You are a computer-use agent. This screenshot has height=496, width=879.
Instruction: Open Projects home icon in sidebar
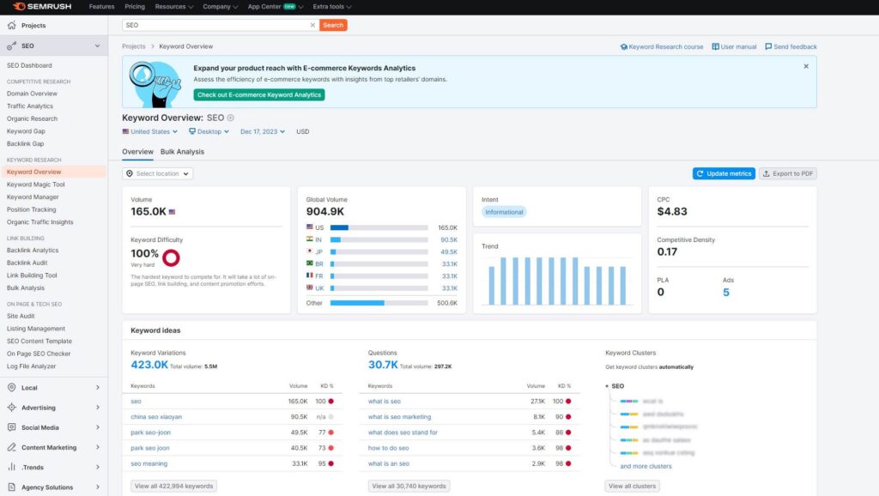point(11,26)
